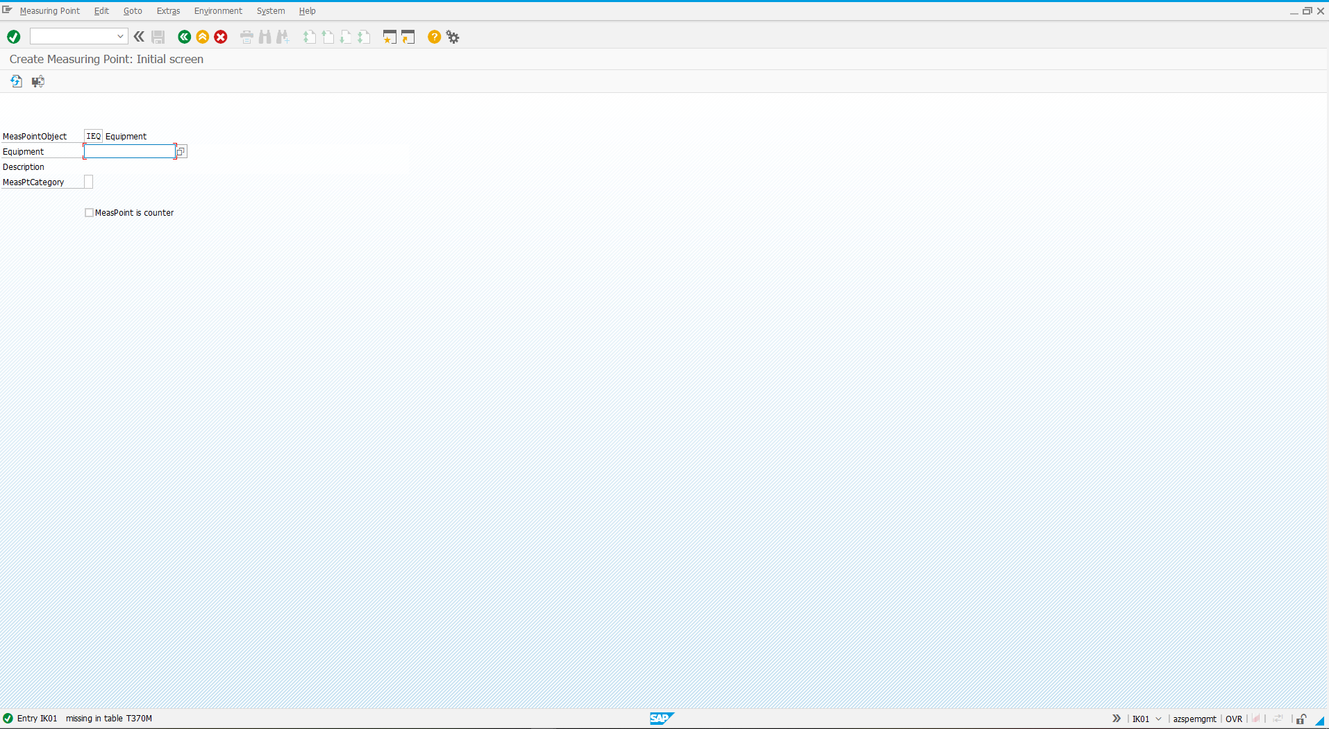Collapse command field with double chevron
The height and width of the screenshot is (729, 1329).
point(139,37)
